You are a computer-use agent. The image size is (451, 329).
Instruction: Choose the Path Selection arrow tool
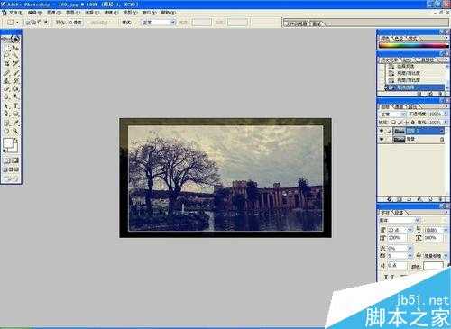click(x=6, y=106)
